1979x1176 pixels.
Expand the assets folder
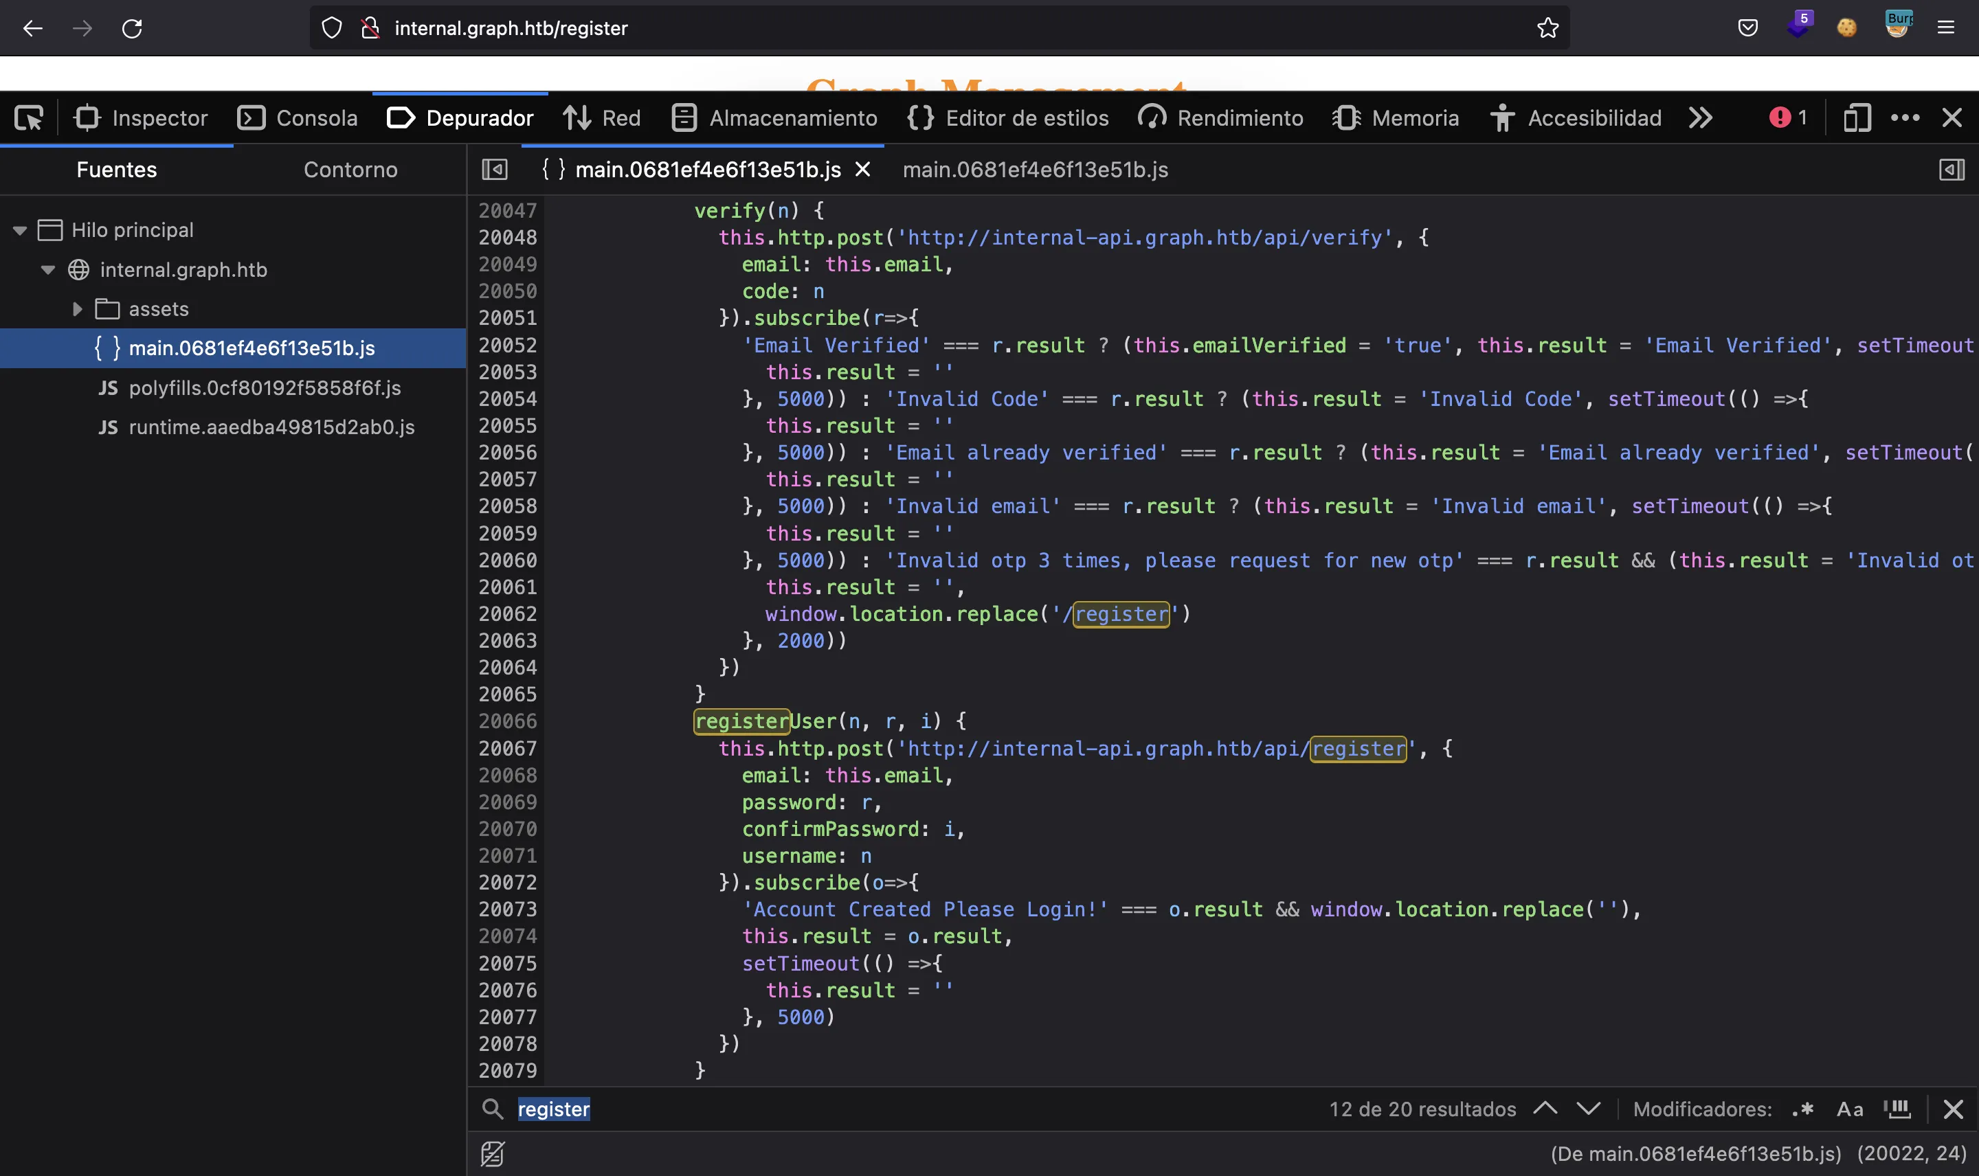77,309
